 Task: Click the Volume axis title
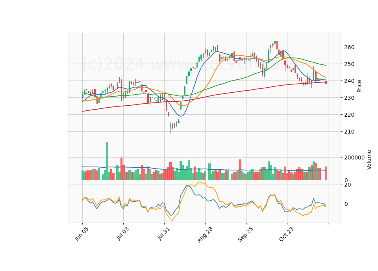click(x=369, y=160)
